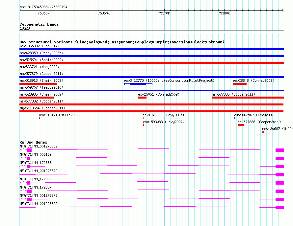This screenshot has width=293, height=226.
Task: Click the 75370k ruler mark
Action: [164, 13]
